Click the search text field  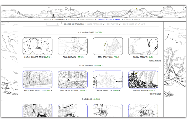51,24
